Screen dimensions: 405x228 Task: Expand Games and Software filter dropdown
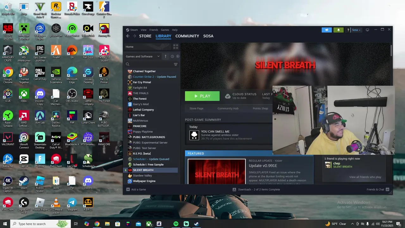tap(143, 56)
